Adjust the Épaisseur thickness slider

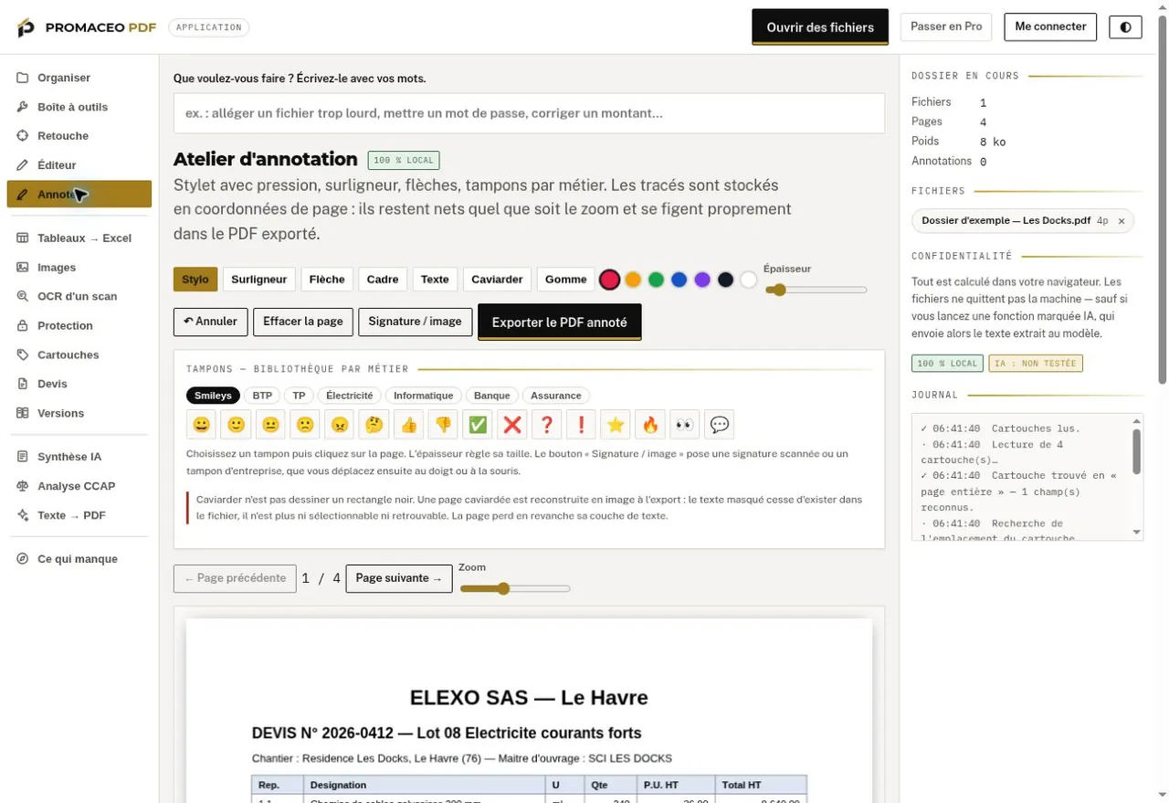(816, 290)
